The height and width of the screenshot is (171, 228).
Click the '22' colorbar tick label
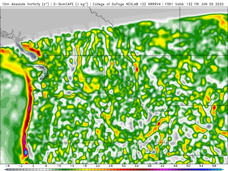pos(98,166)
